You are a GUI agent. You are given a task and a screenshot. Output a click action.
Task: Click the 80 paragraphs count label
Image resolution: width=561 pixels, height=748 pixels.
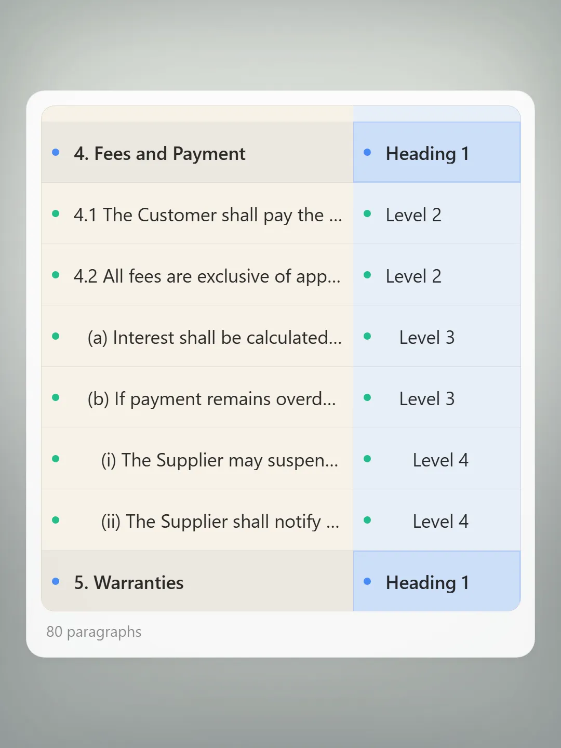[x=94, y=632]
